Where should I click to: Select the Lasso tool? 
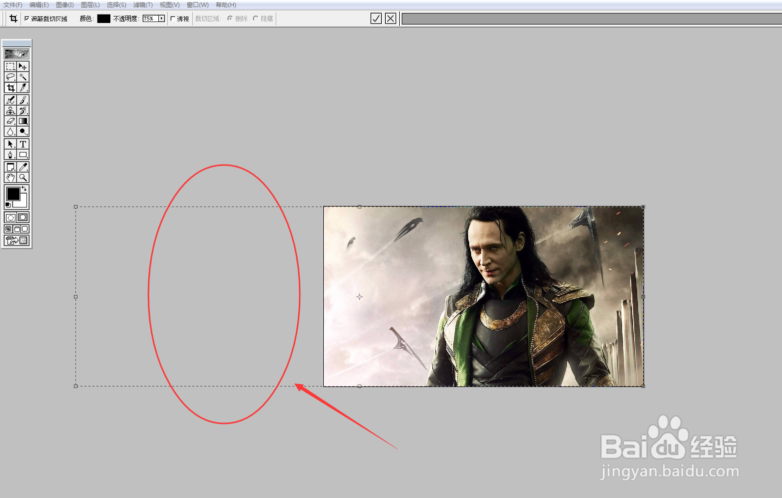tap(10, 77)
